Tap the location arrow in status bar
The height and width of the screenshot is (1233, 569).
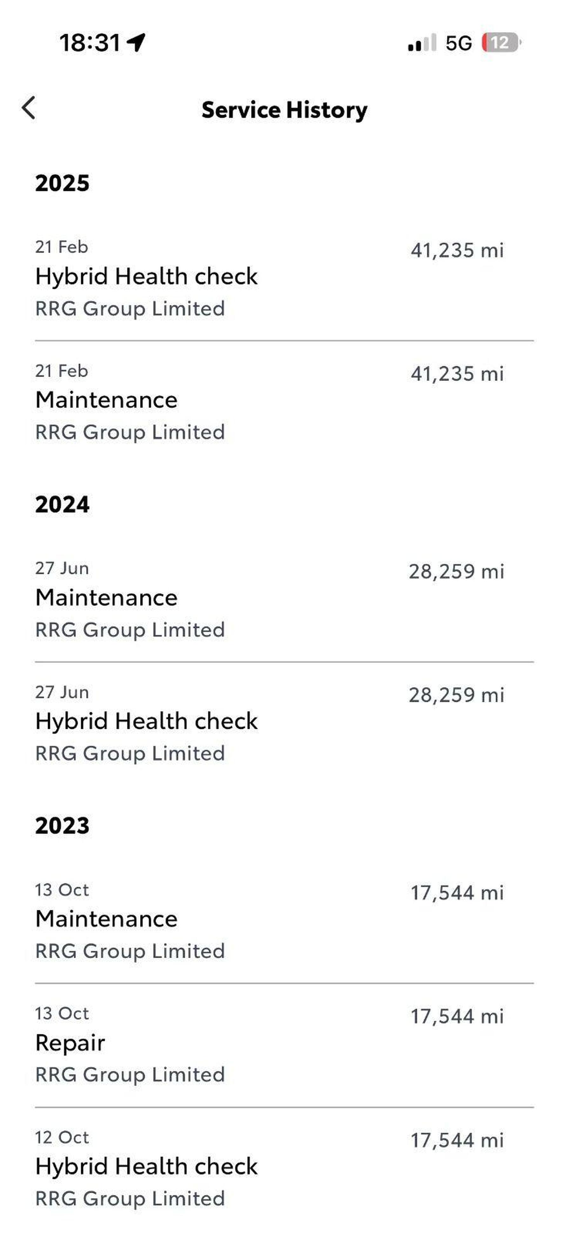click(x=136, y=43)
